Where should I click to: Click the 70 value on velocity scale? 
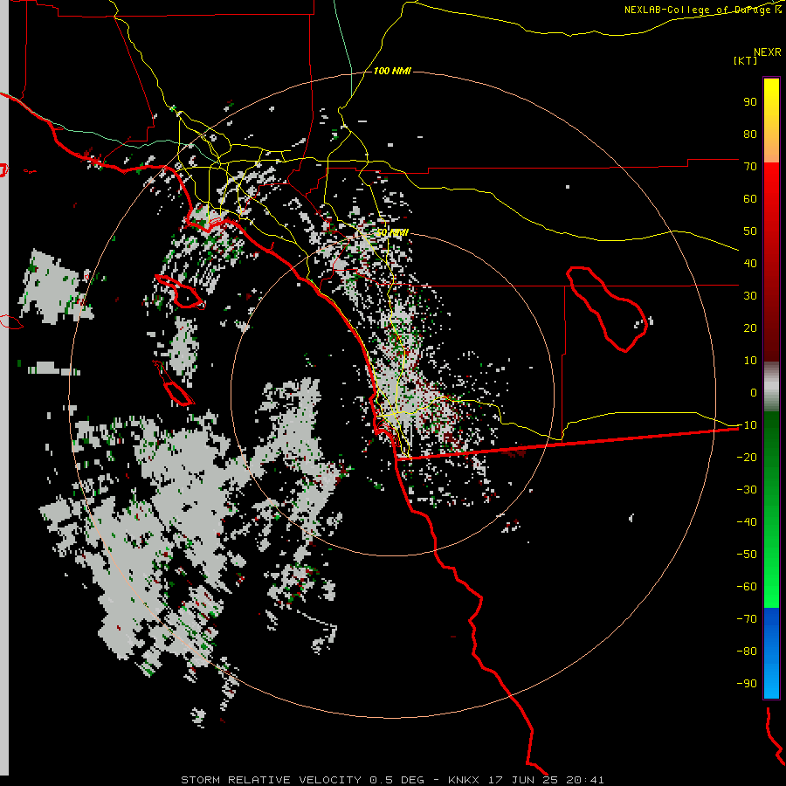coord(750,167)
